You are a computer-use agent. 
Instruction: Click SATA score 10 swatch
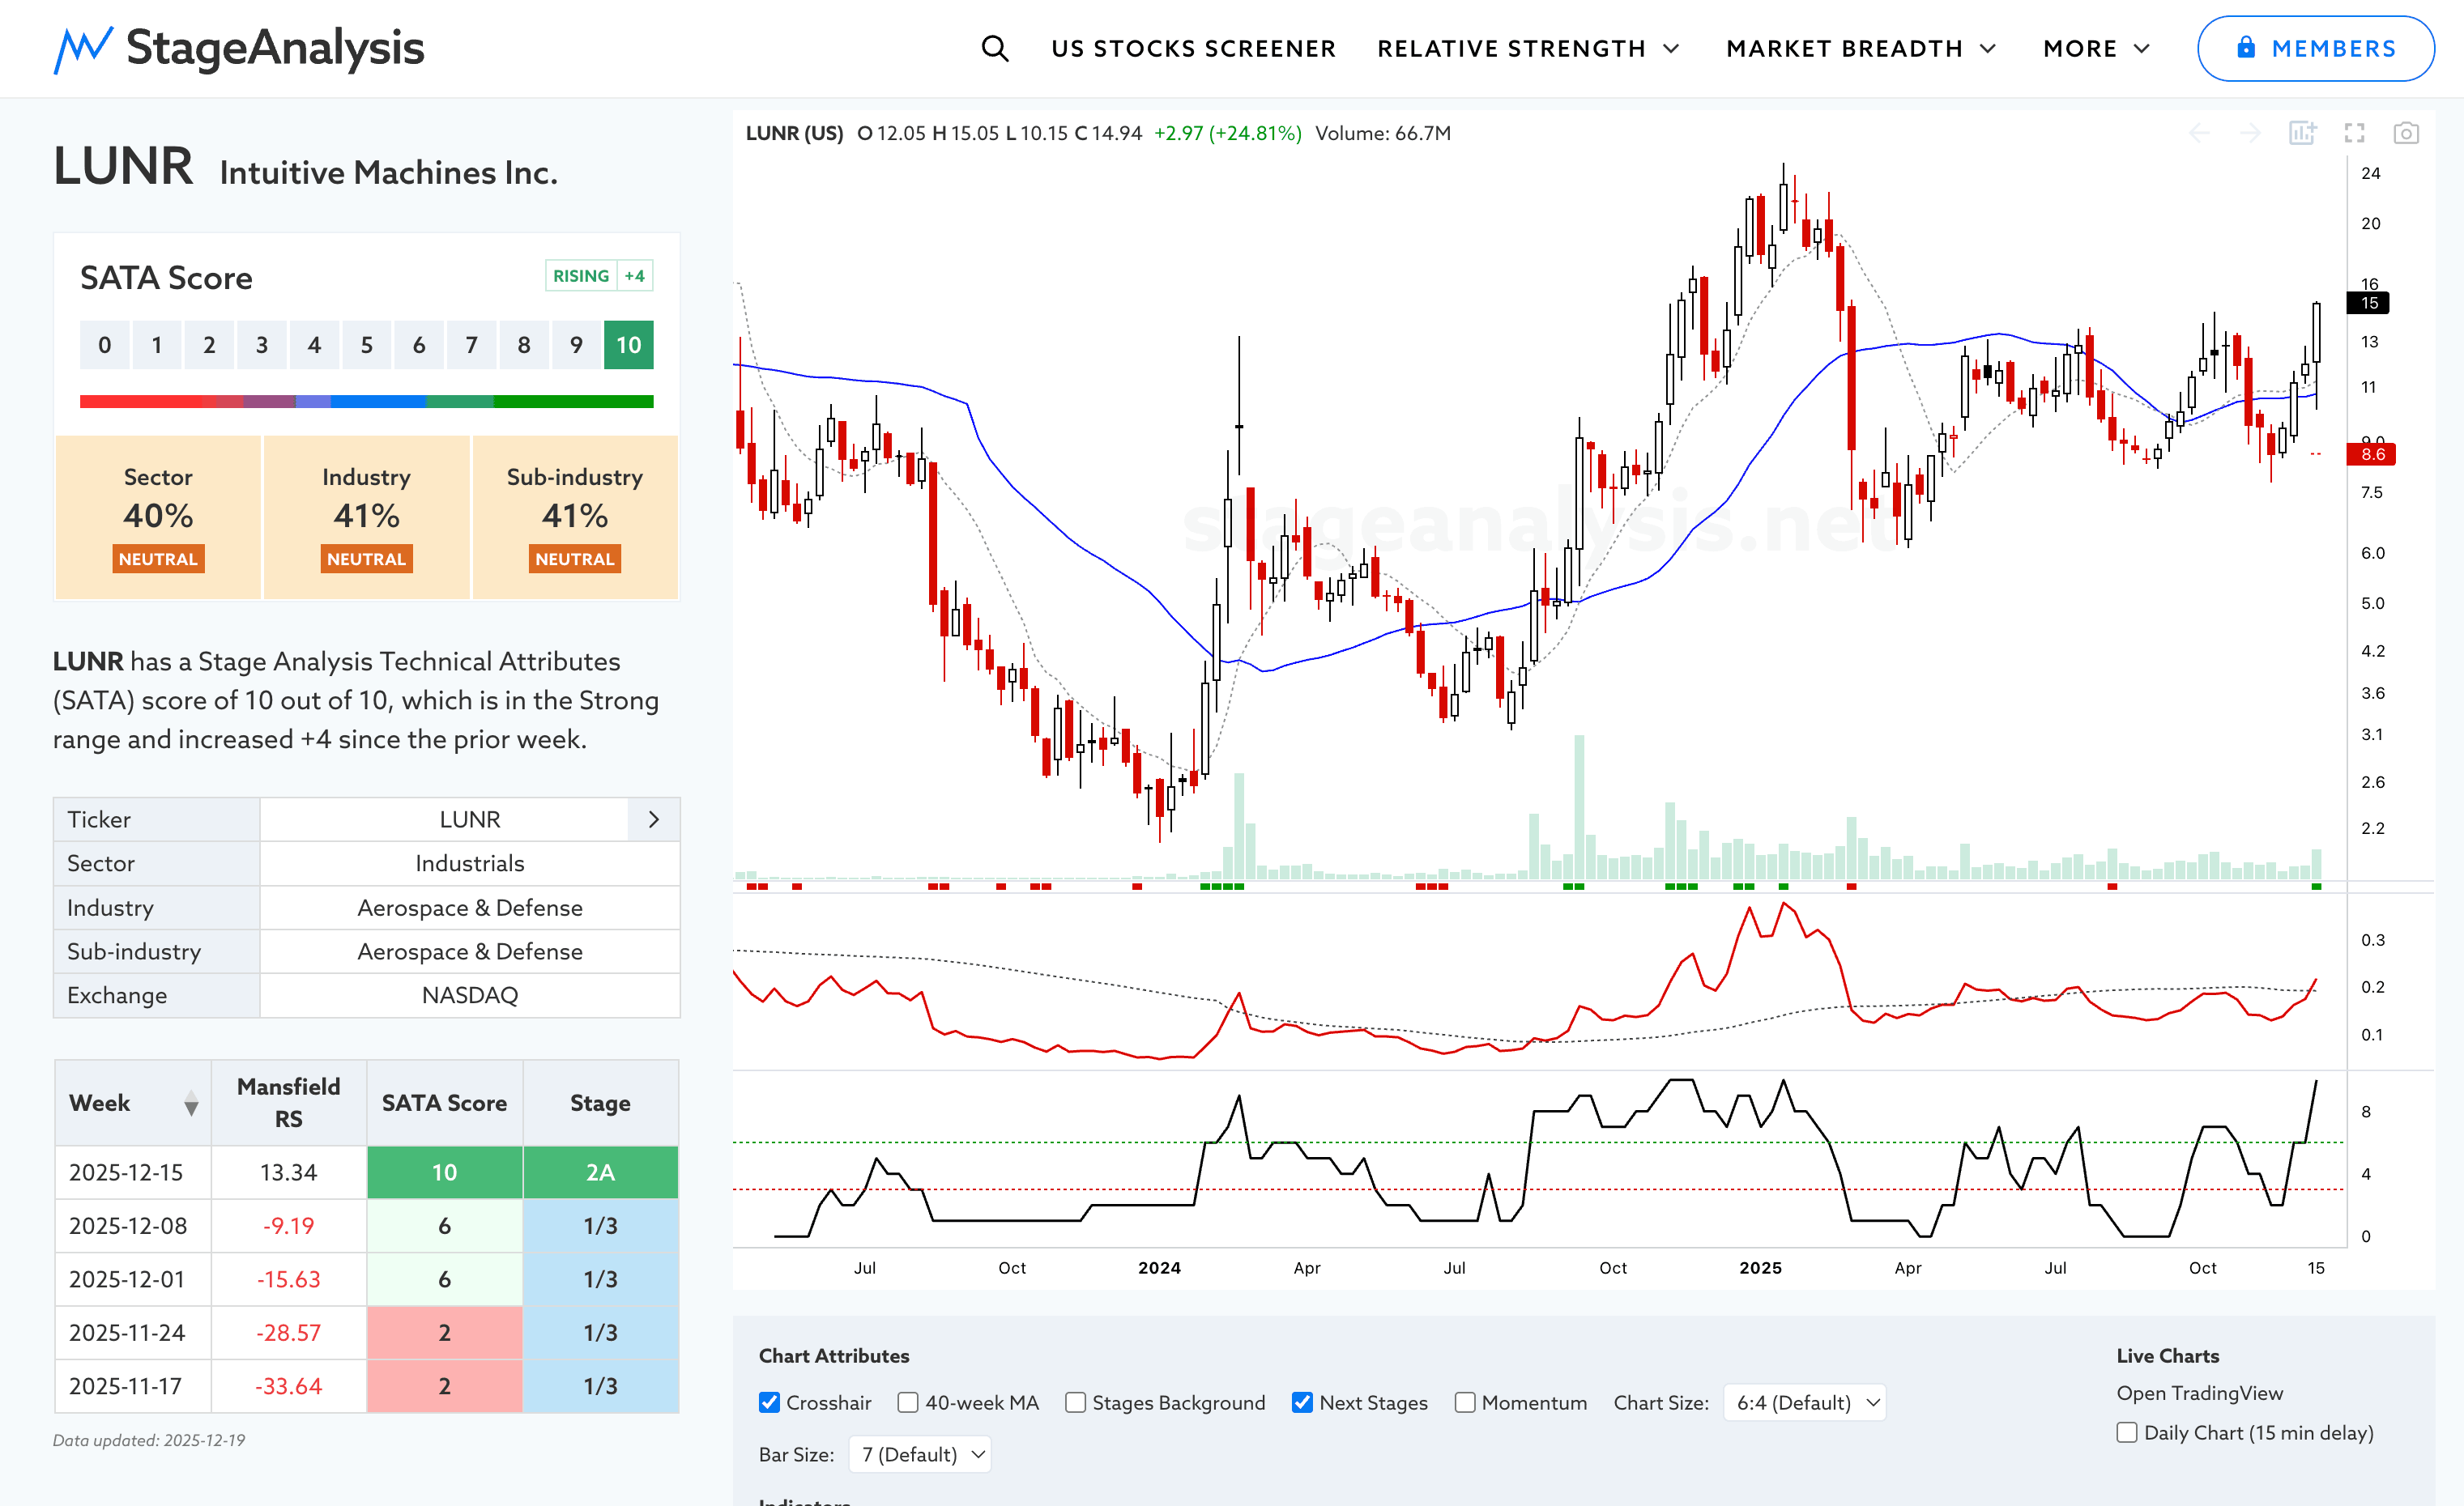pos(628,345)
